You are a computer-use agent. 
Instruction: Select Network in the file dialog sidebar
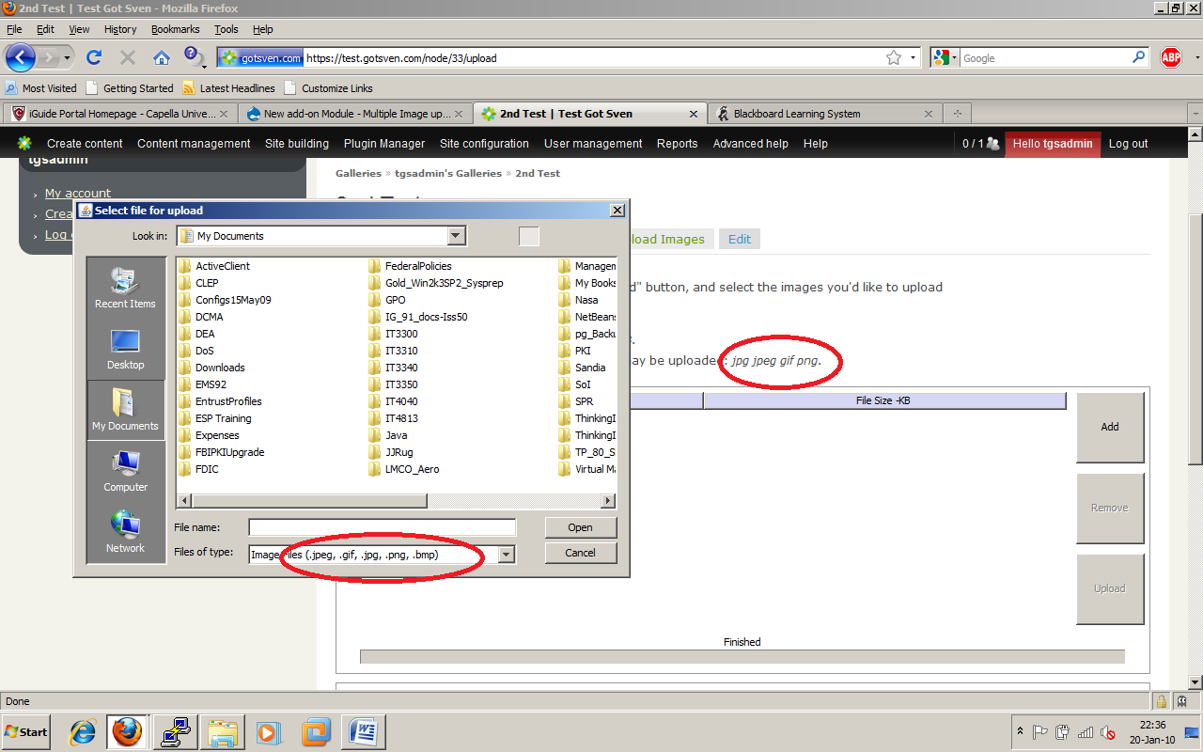click(125, 532)
